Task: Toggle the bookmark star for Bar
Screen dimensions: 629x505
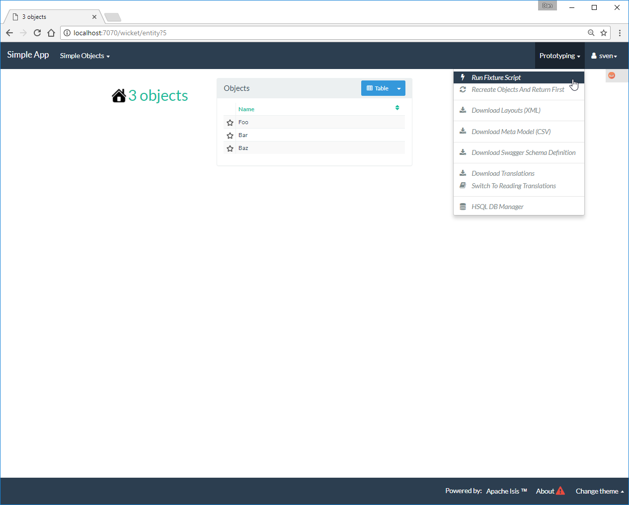Action: (x=230, y=136)
